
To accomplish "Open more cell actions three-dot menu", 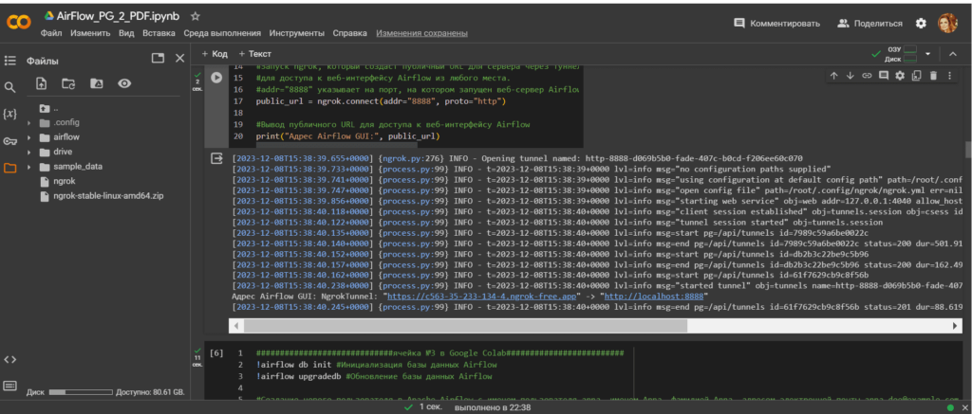I will [949, 76].
